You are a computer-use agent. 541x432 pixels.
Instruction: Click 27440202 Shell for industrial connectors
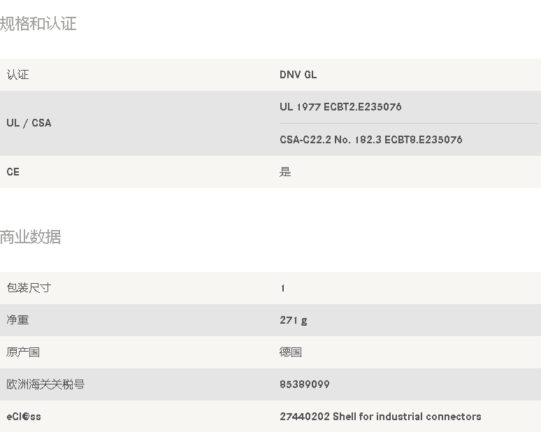point(380,417)
